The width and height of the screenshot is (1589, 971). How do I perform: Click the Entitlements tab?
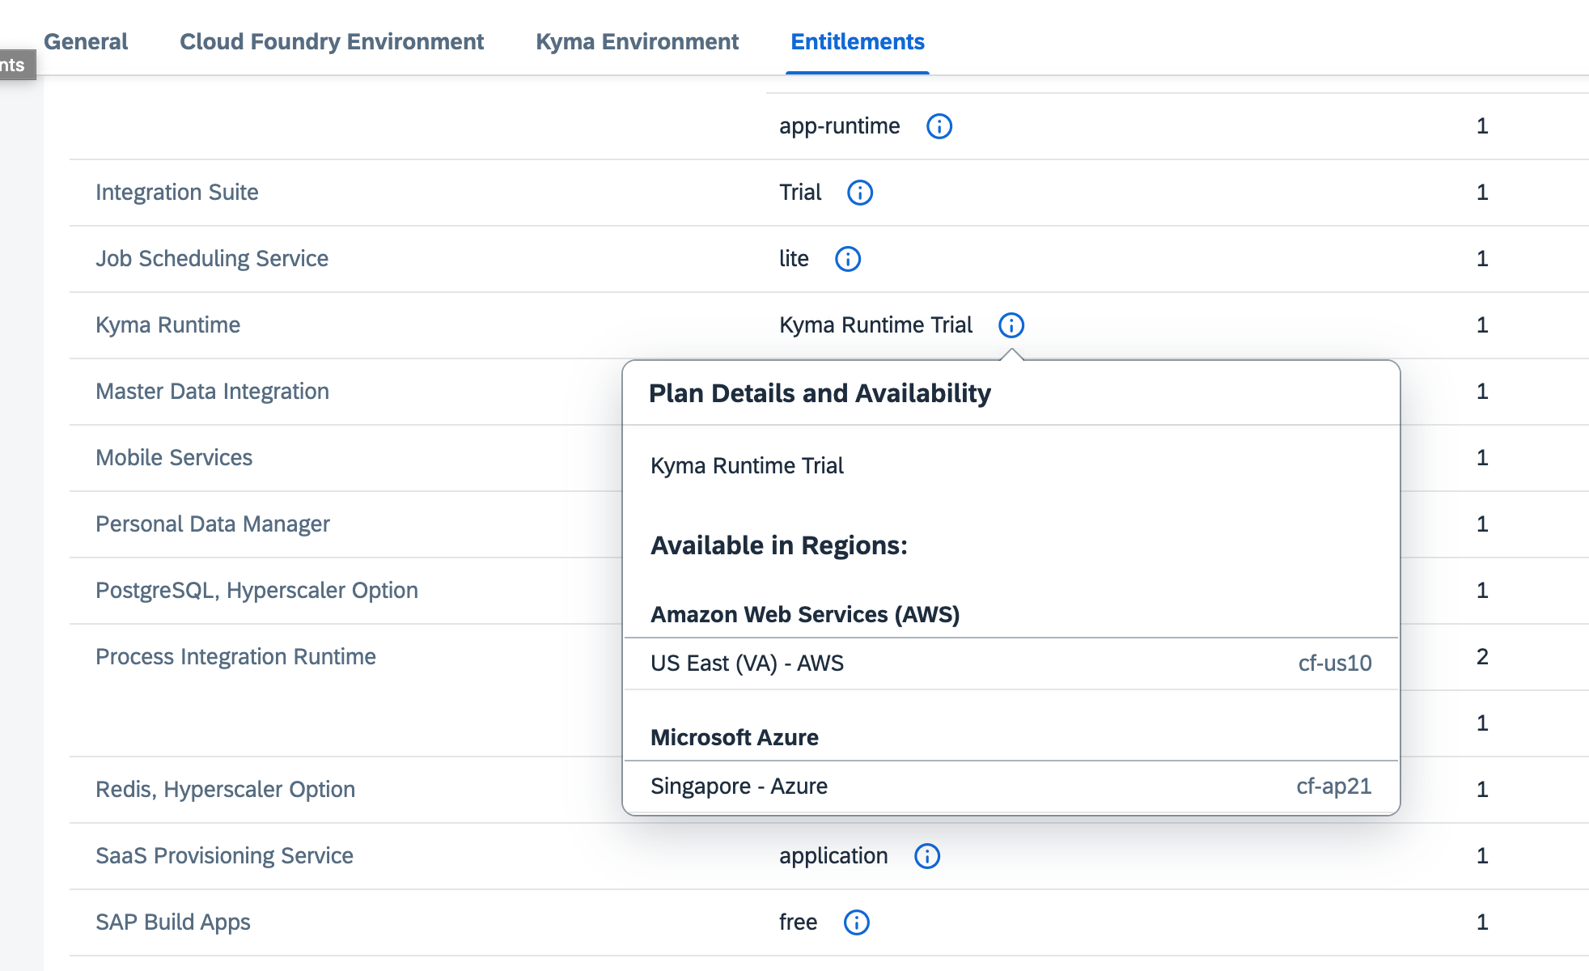pos(857,42)
